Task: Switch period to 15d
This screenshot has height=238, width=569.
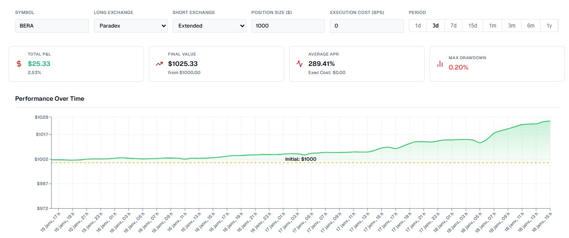Action: tap(472, 26)
